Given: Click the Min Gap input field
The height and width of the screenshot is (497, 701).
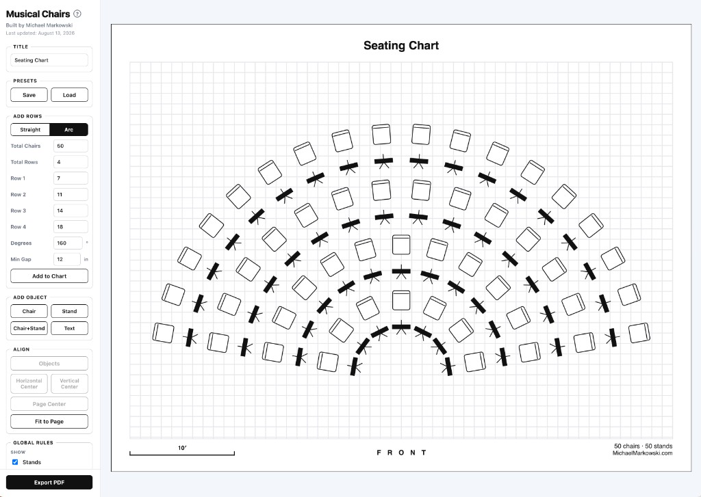Looking at the screenshot, I should 67,259.
